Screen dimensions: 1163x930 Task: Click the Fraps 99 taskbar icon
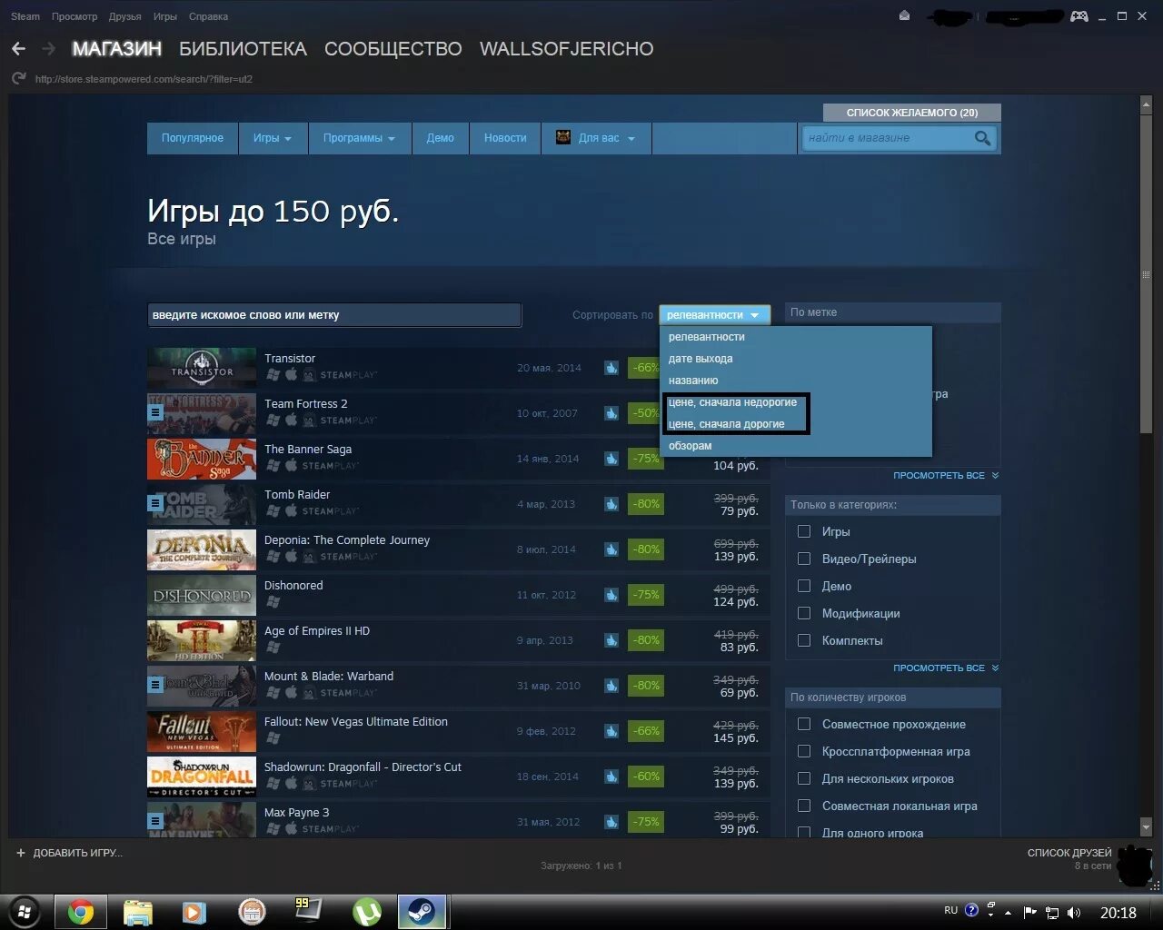pos(307,910)
